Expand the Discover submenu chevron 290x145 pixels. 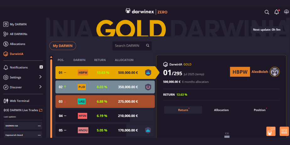40,87
